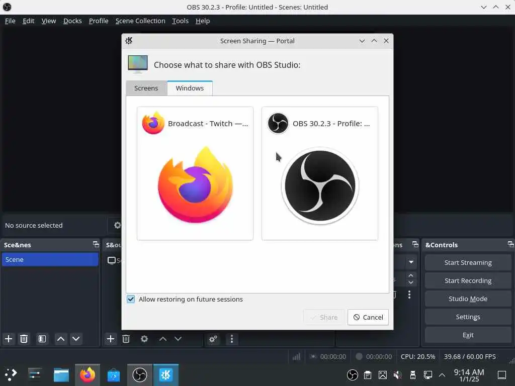Open System Settings from the taskbar

[x=35, y=374]
